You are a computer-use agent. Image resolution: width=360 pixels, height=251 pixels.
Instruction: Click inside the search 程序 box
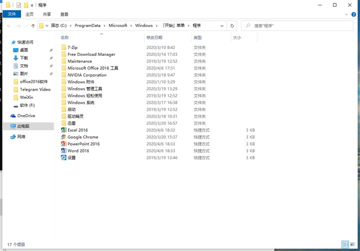(297, 25)
